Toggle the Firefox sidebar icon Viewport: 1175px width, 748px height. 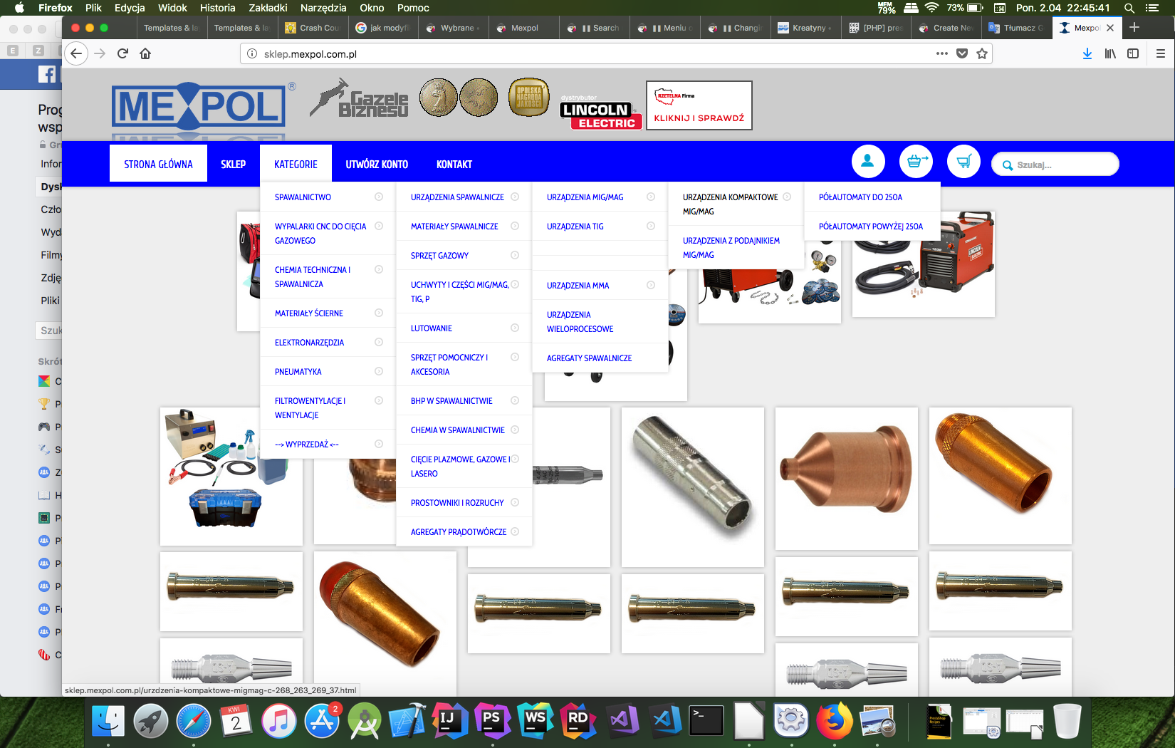pyautogui.click(x=1133, y=53)
